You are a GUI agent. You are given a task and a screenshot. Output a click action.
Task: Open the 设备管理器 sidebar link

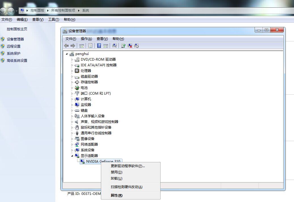(x=15, y=39)
